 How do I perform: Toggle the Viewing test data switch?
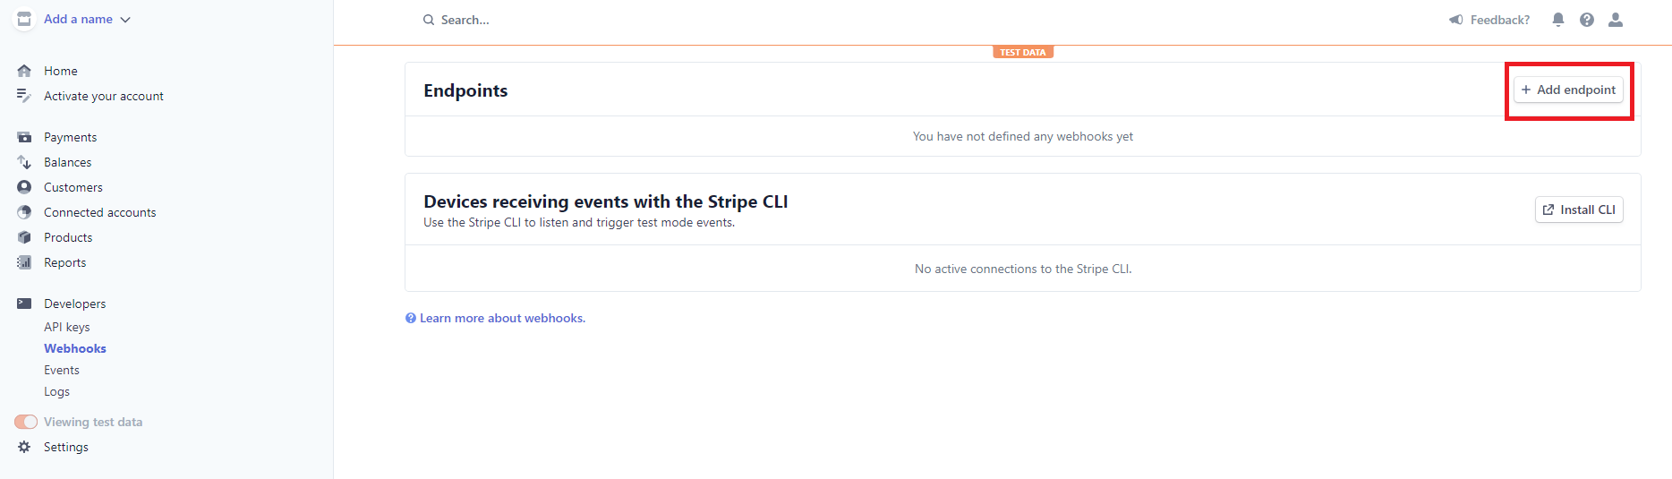pyautogui.click(x=26, y=422)
